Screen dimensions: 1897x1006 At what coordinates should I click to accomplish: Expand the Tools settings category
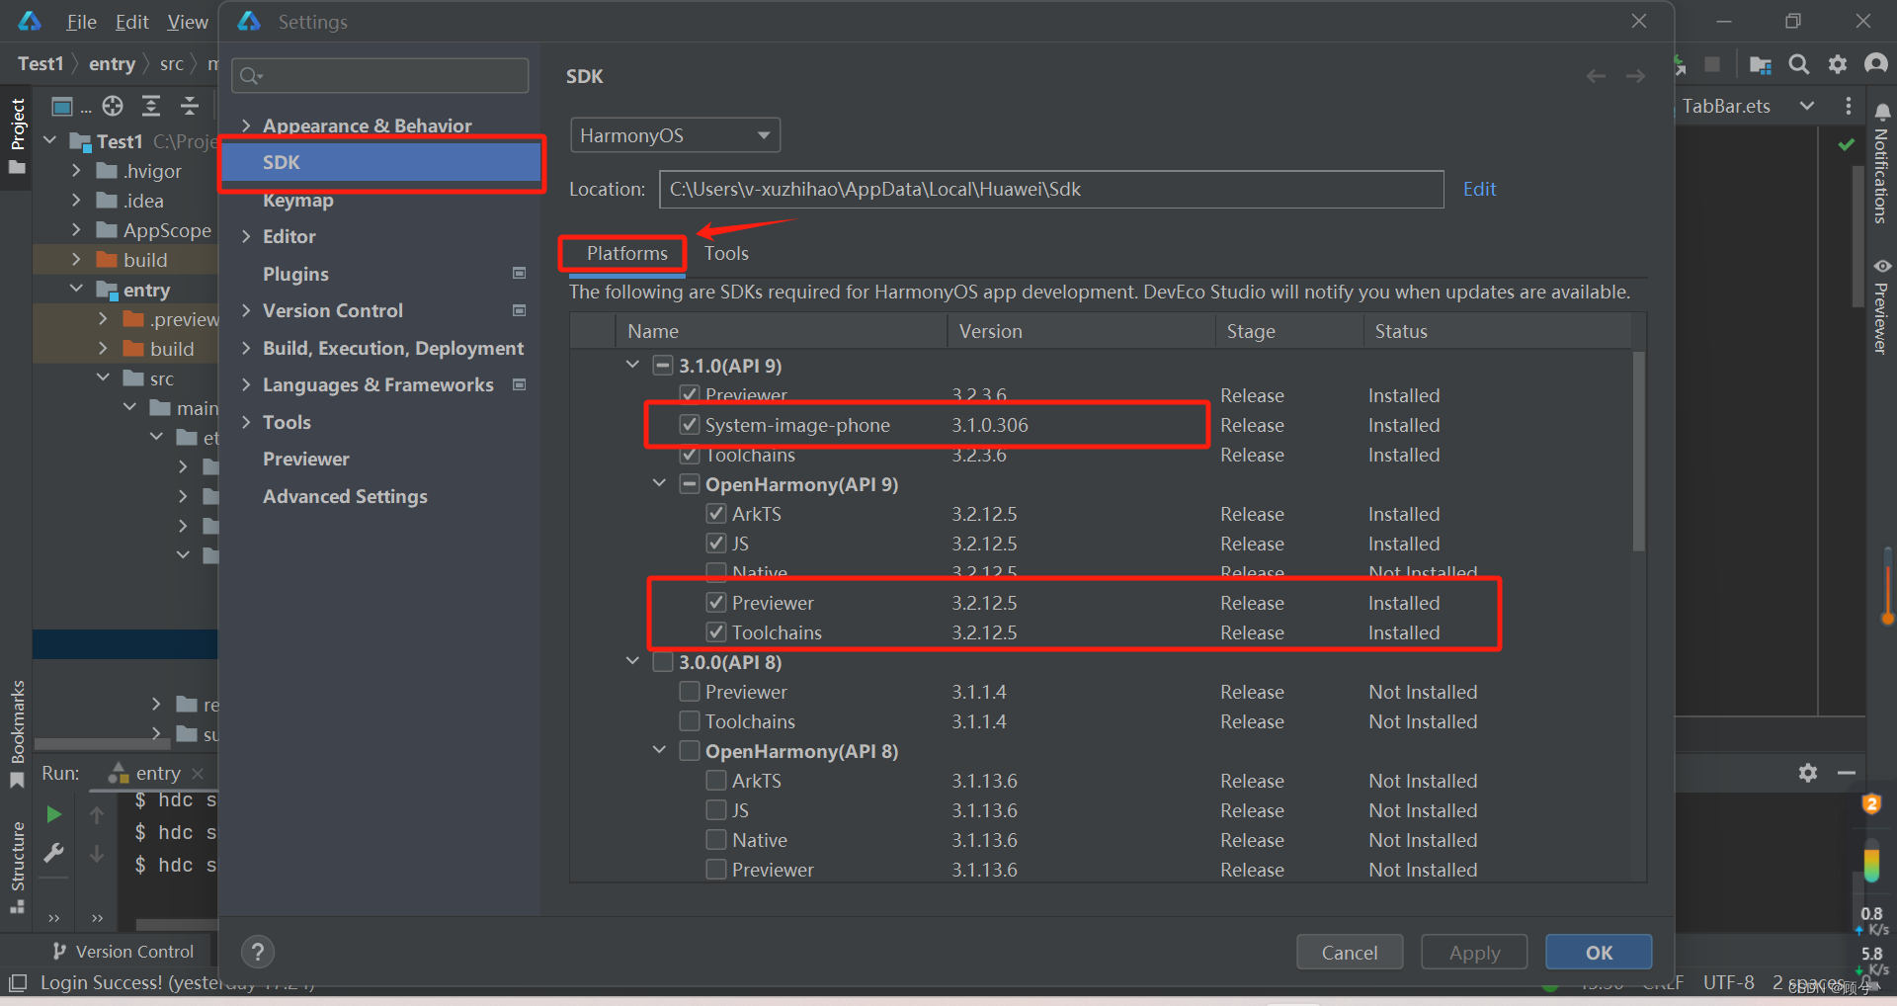[x=246, y=422]
